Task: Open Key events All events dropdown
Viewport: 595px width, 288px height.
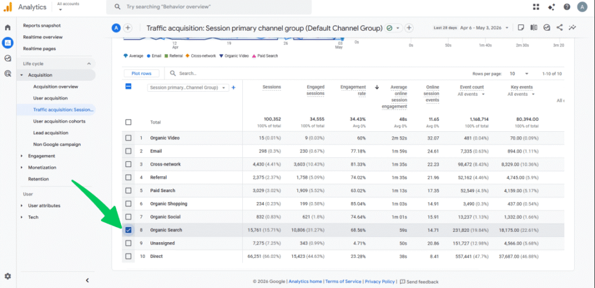Action: click(x=521, y=95)
